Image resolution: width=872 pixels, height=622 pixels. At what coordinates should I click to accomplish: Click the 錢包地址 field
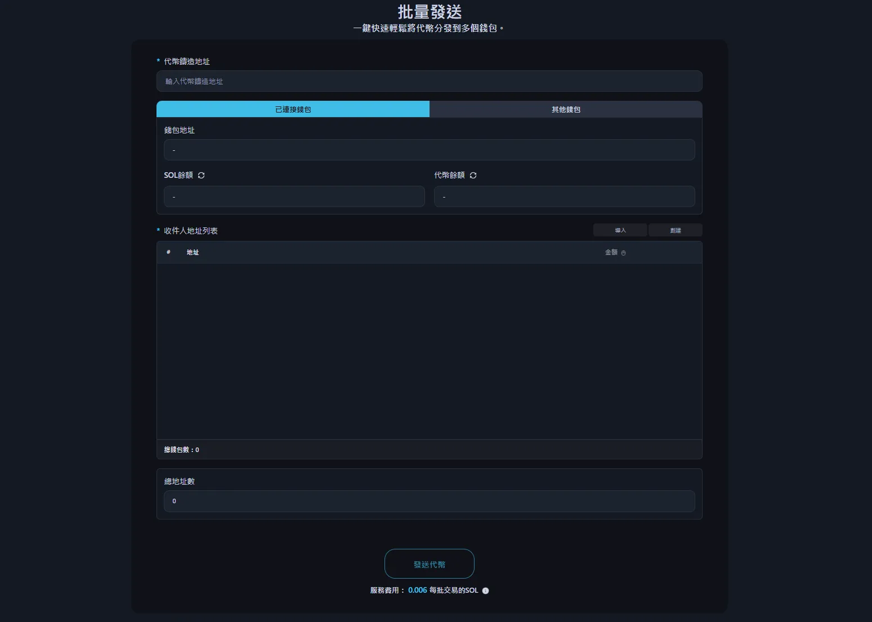[429, 150]
